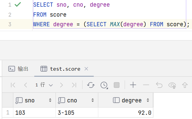Preview pending changes eye icon

tap(172, 85)
